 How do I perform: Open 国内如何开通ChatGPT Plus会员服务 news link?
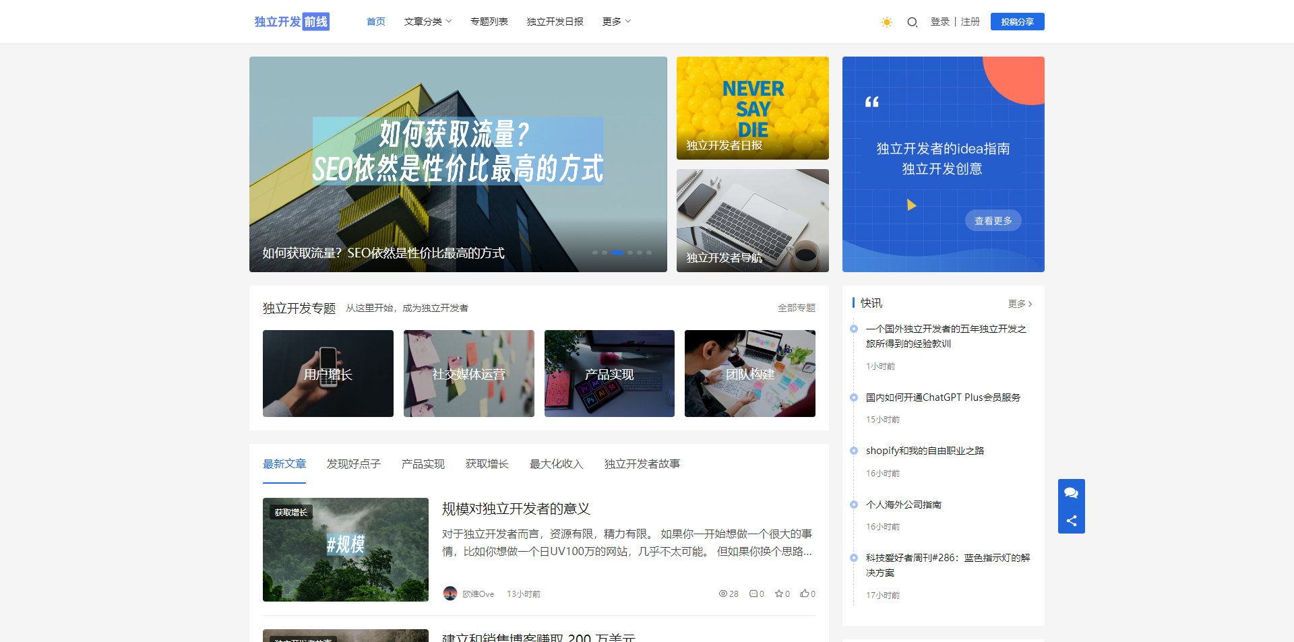click(x=943, y=397)
